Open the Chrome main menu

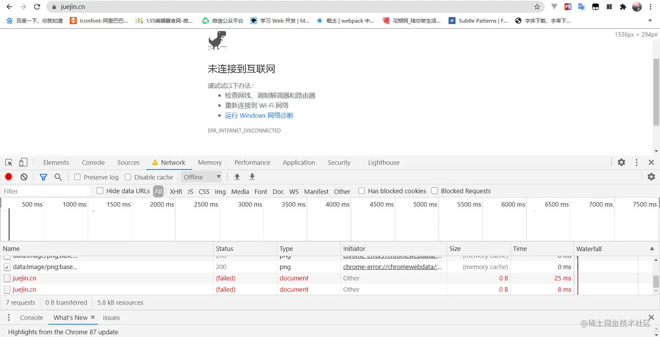[x=651, y=7]
